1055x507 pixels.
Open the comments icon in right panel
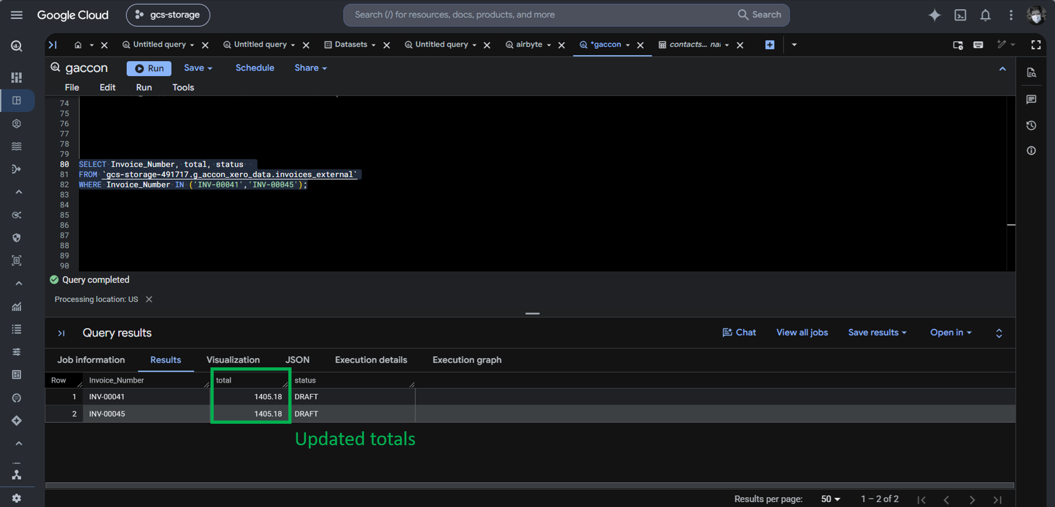[1031, 99]
